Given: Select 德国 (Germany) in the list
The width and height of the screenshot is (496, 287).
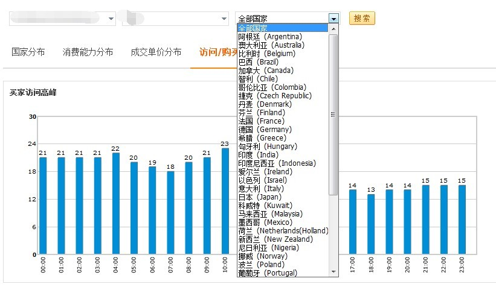Looking at the screenshot, I should [x=283, y=130].
